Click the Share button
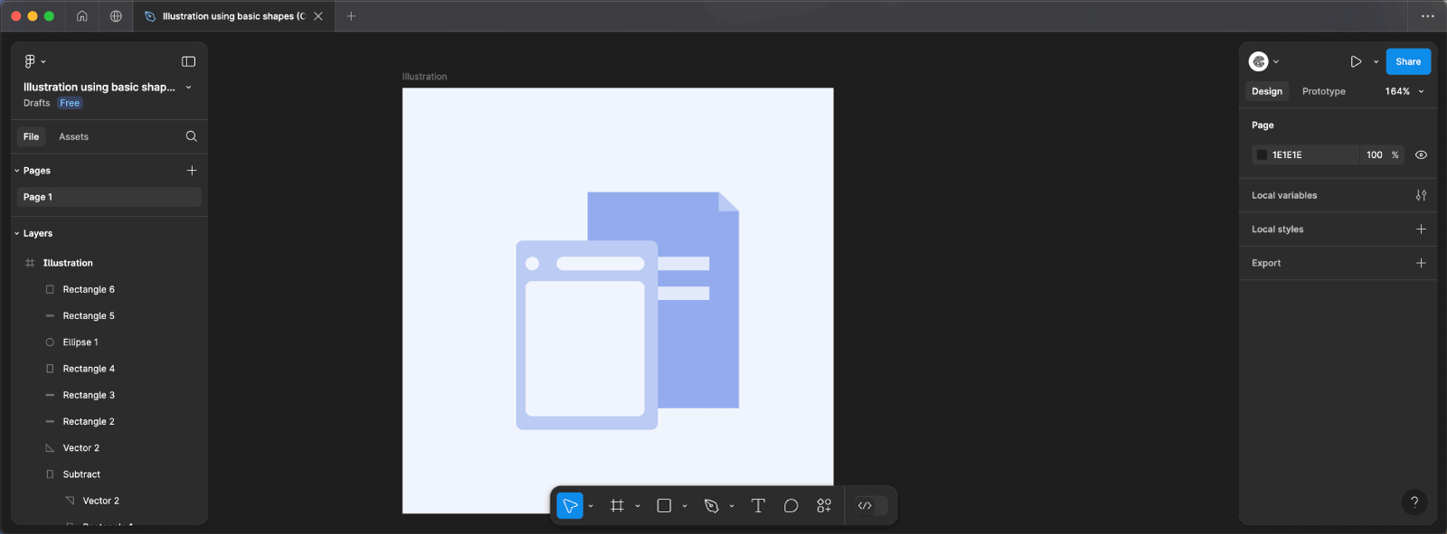 point(1407,61)
